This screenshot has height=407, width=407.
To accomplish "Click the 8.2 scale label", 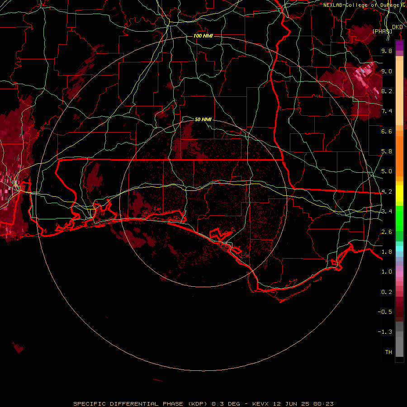I will (x=387, y=91).
